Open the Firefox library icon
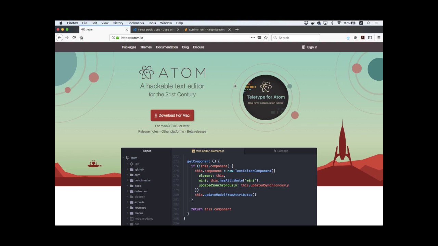The width and height of the screenshot is (438, 246). click(355, 38)
